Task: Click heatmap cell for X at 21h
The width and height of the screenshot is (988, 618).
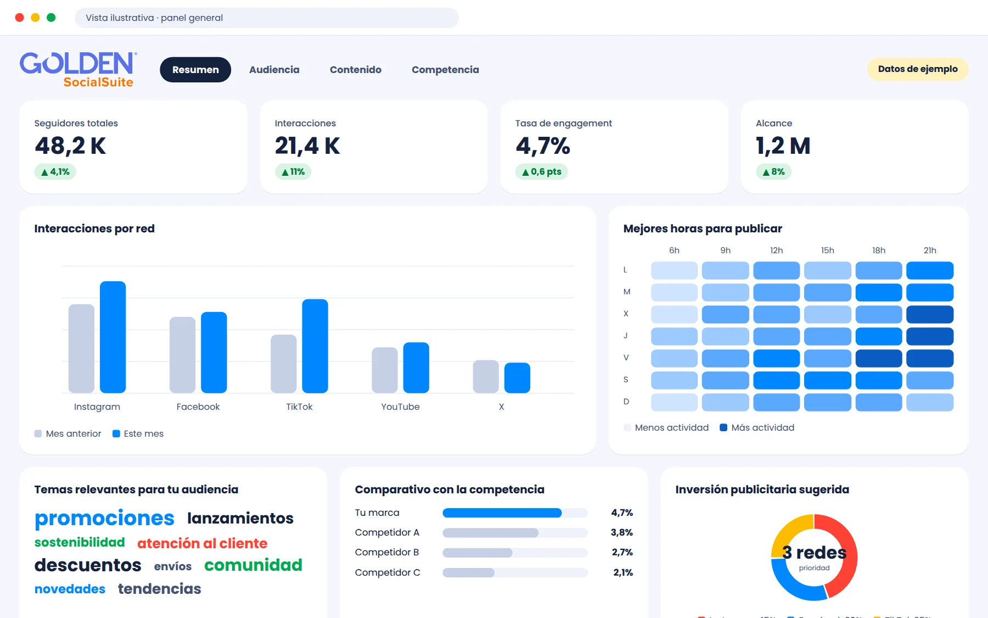Action: click(930, 314)
